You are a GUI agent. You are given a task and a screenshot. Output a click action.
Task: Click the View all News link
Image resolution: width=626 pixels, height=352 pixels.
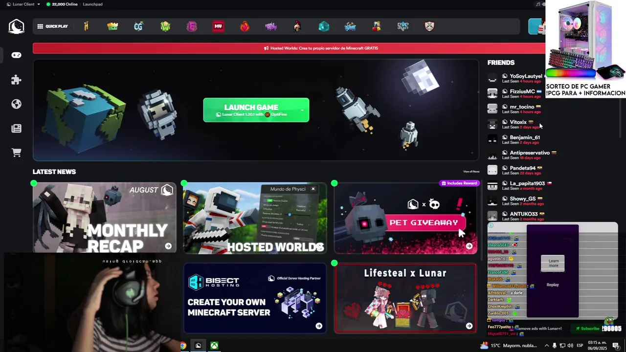pyautogui.click(x=471, y=172)
